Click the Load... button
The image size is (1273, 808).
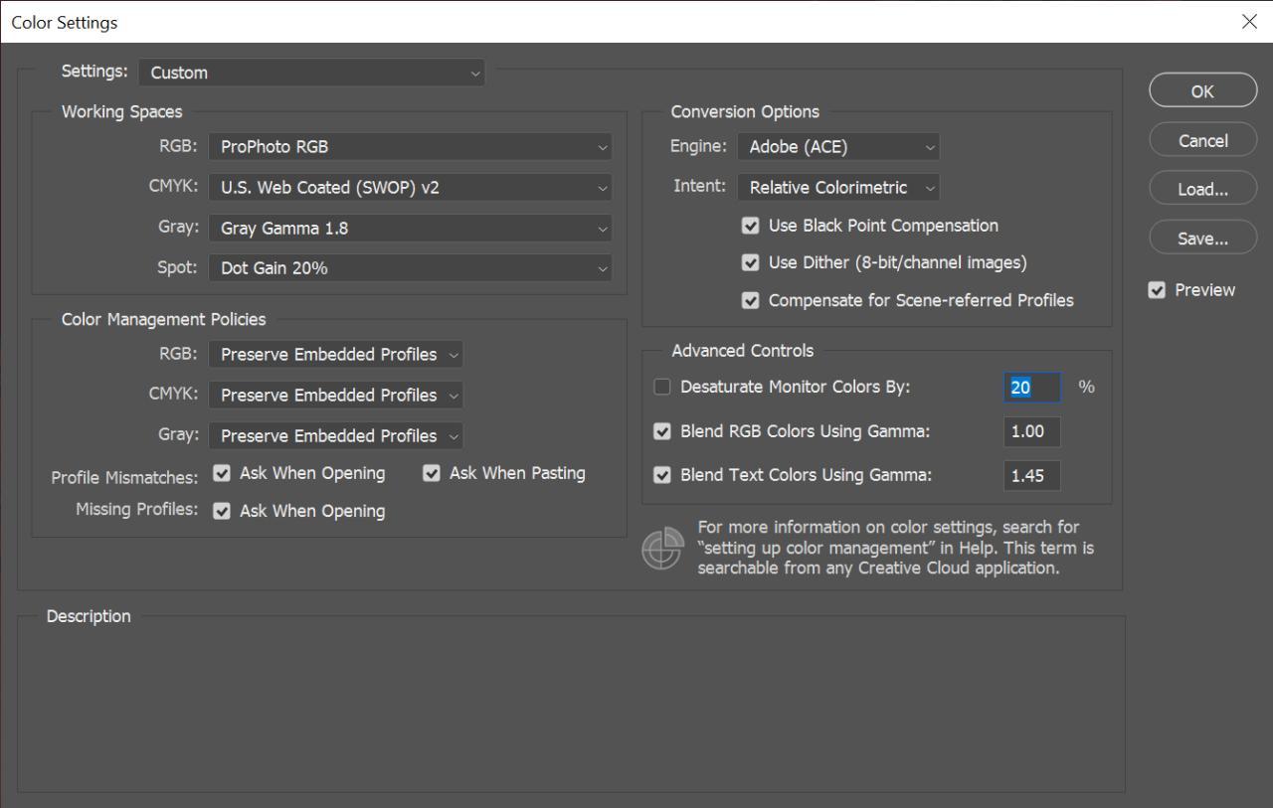pos(1202,190)
